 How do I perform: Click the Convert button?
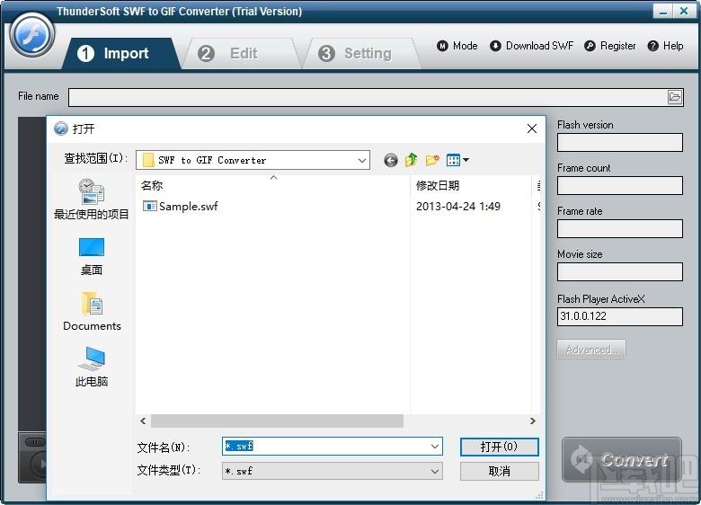(x=622, y=459)
